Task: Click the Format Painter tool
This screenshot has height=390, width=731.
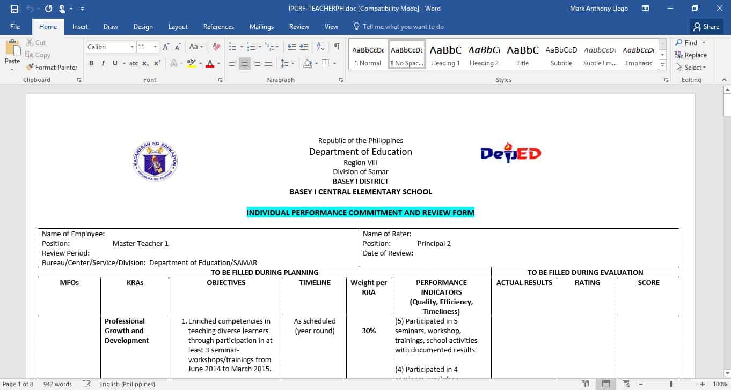Action: point(52,67)
